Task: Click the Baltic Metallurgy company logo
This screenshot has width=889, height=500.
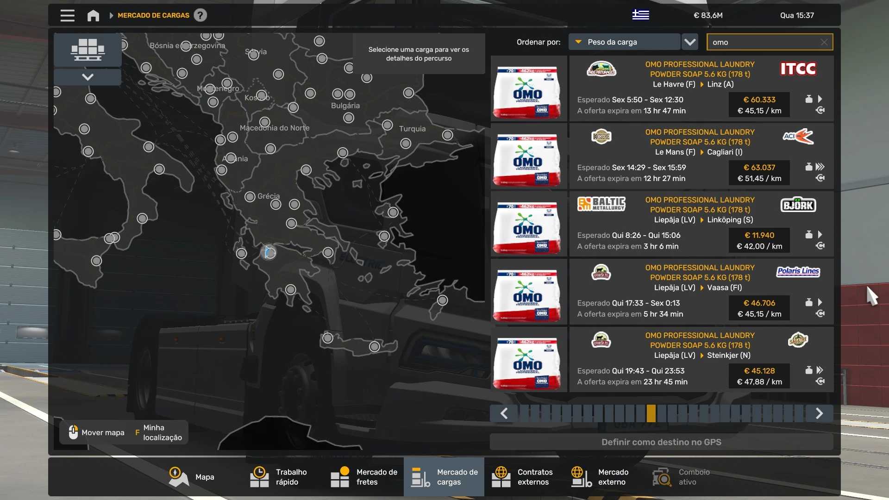Action: click(x=601, y=204)
